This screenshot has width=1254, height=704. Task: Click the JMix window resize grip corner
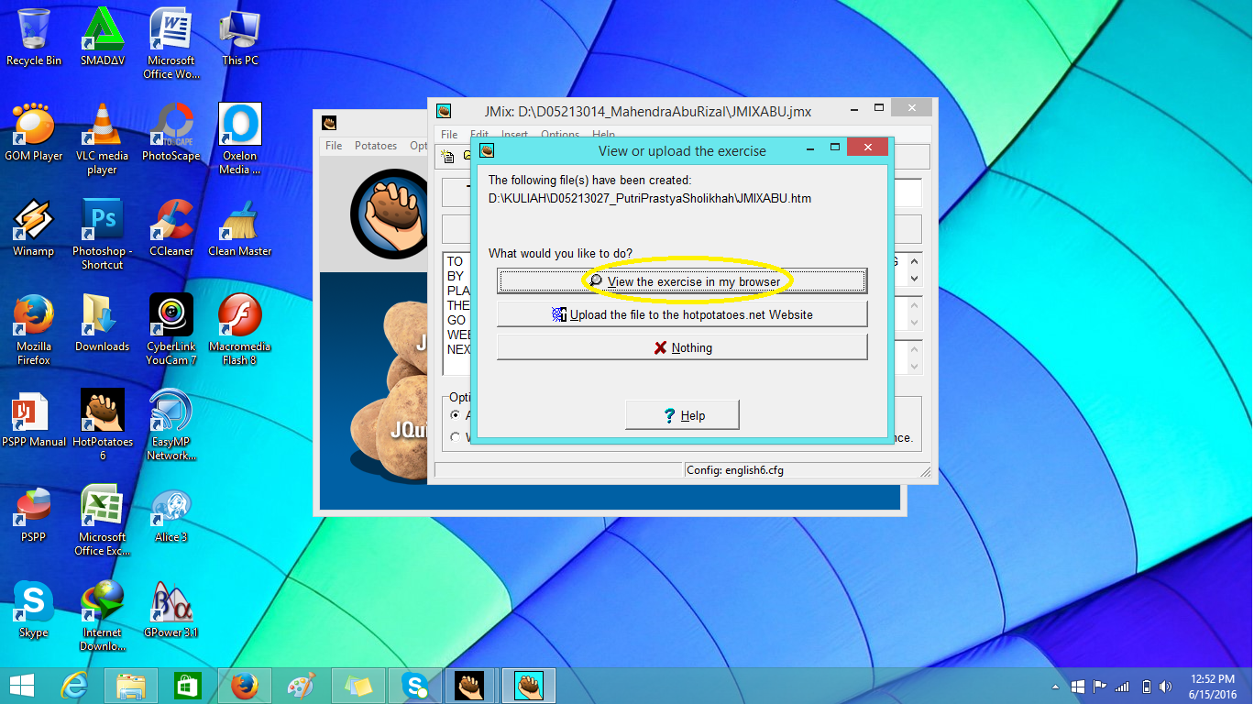point(926,473)
